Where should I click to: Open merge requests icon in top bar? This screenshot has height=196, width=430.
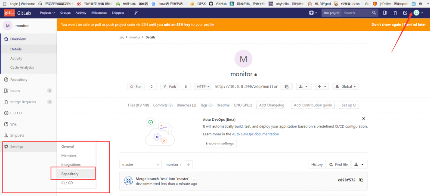pos(395,12)
